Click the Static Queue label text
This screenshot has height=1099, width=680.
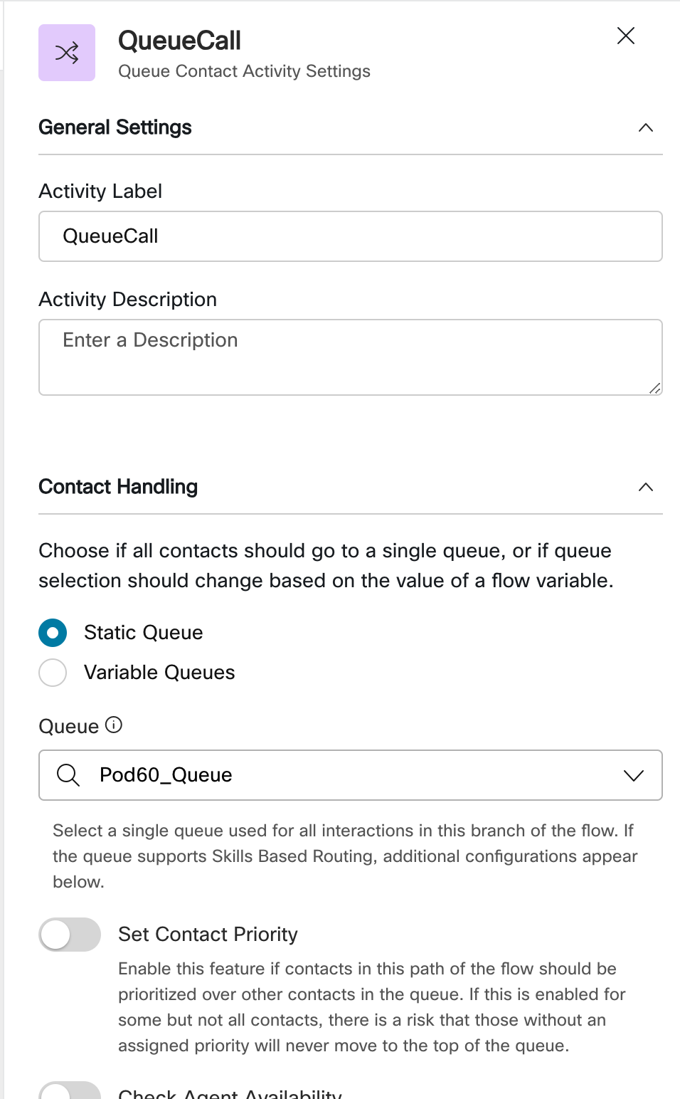[144, 633]
